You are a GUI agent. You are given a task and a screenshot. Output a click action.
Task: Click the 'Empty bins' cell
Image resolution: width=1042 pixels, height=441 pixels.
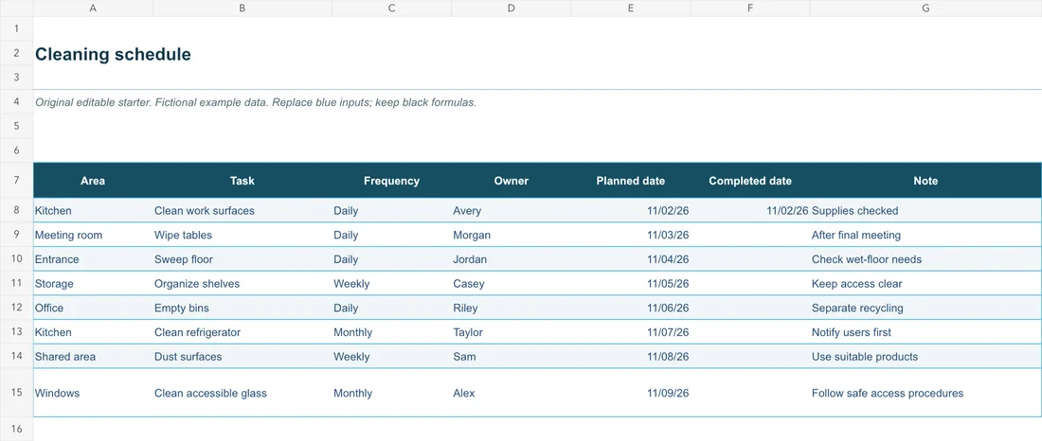point(242,308)
